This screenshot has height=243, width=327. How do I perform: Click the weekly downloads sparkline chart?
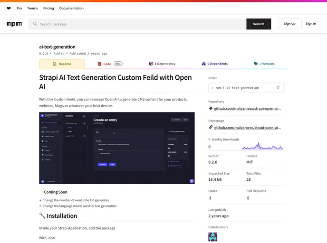coord(262,146)
